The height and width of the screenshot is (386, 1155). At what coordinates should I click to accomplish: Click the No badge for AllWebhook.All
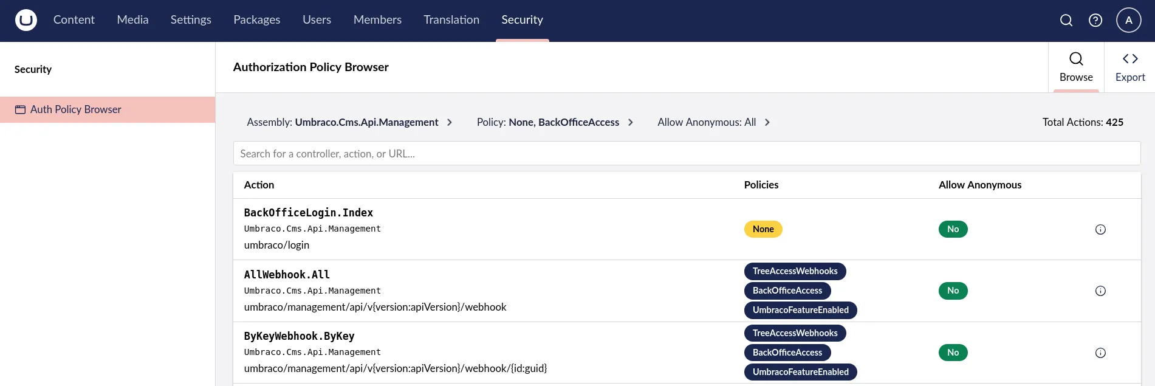click(x=953, y=291)
